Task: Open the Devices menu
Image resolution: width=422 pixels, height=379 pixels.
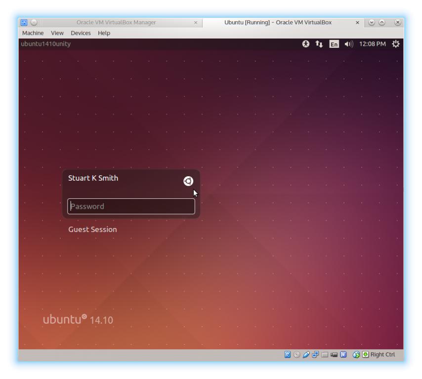Action: point(81,33)
